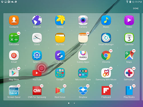Screen dimensions: 143x107
Task: Open the Google apps folder
Action: [x=60, y=73]
